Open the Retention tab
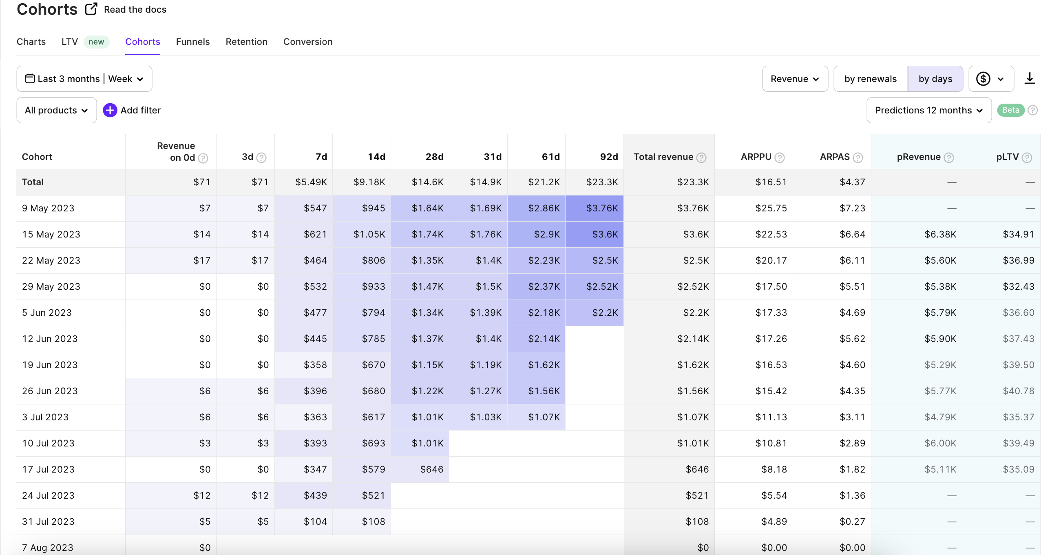This screenshot has width=1052, height=555. pos(246,42)
